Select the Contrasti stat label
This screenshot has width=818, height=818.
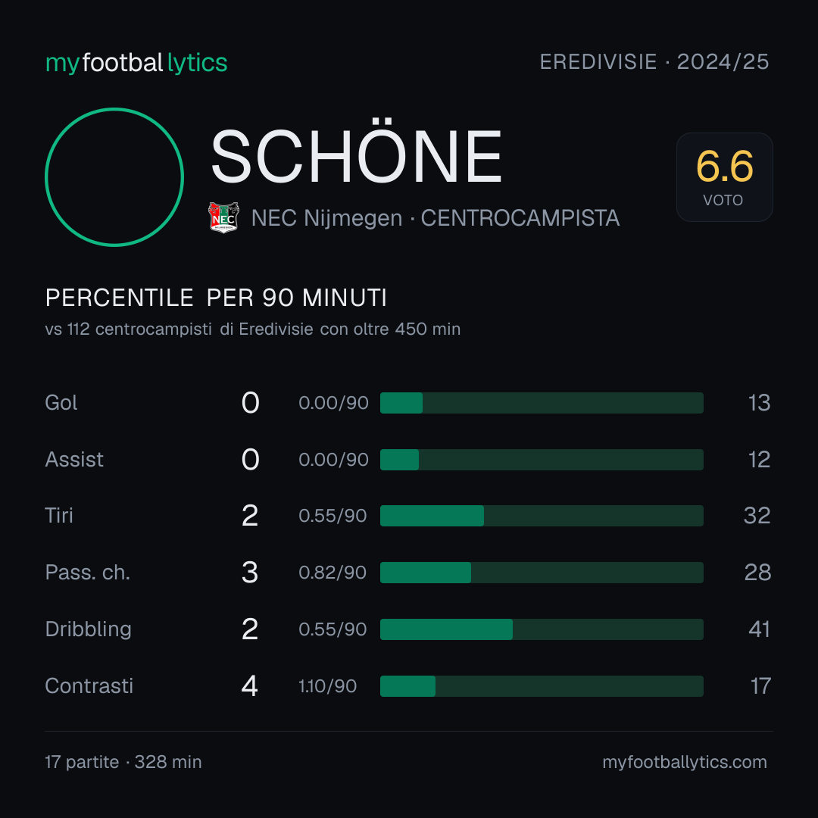(x=89, y=686)
